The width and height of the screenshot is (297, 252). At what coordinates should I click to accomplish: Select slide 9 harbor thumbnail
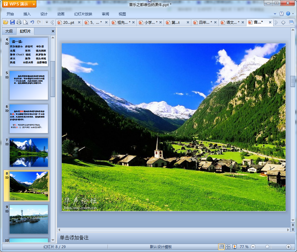pyautogui.click(x=29, y=219)
